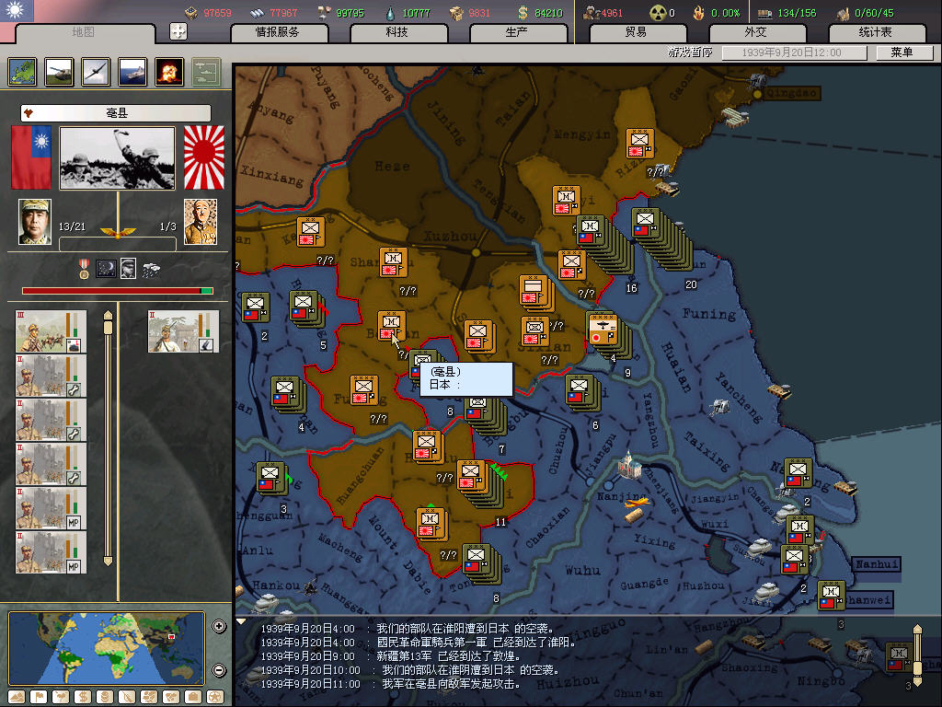
Task: Select the land units tank icon
Action: pos(60,72)
